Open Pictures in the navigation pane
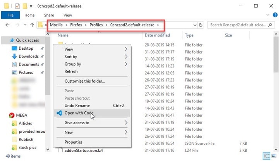280x161 pixels. tap(26, 73)
